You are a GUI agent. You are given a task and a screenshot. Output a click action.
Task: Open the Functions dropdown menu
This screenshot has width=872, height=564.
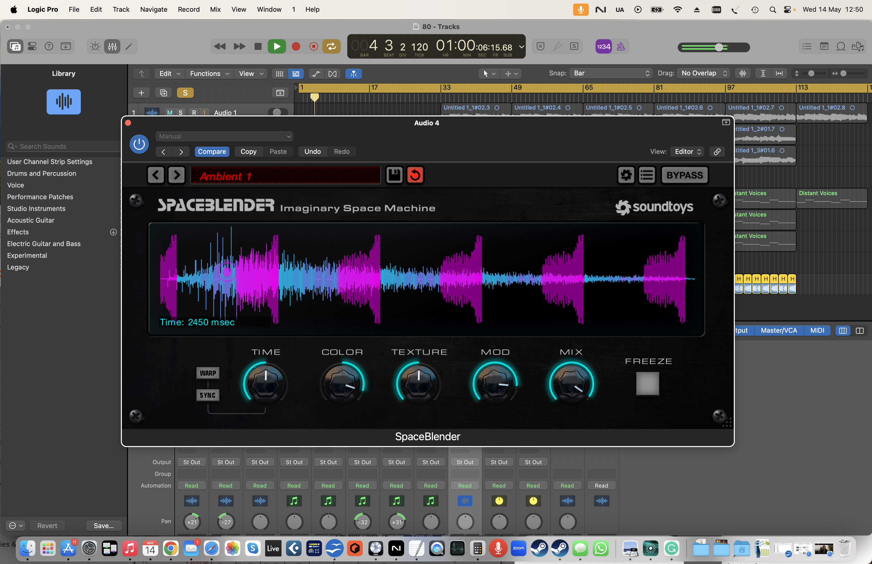point(209,74)
